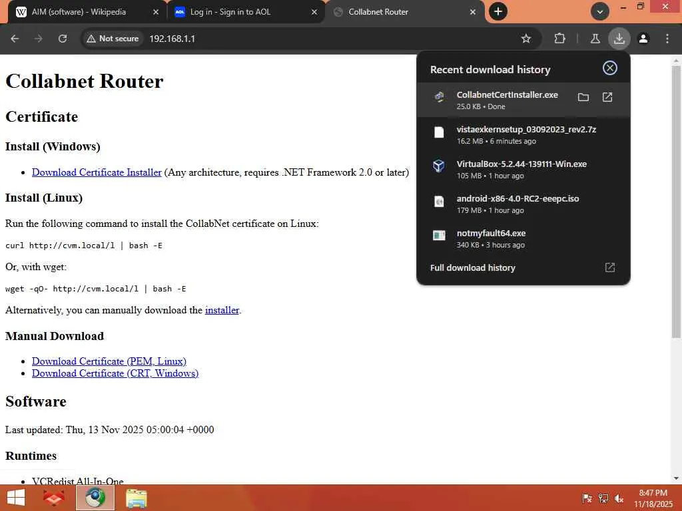Click the notmyfault64.exe file icon
Image resolution: width=682 pixels, height=511 pixels.
[439, 235]
